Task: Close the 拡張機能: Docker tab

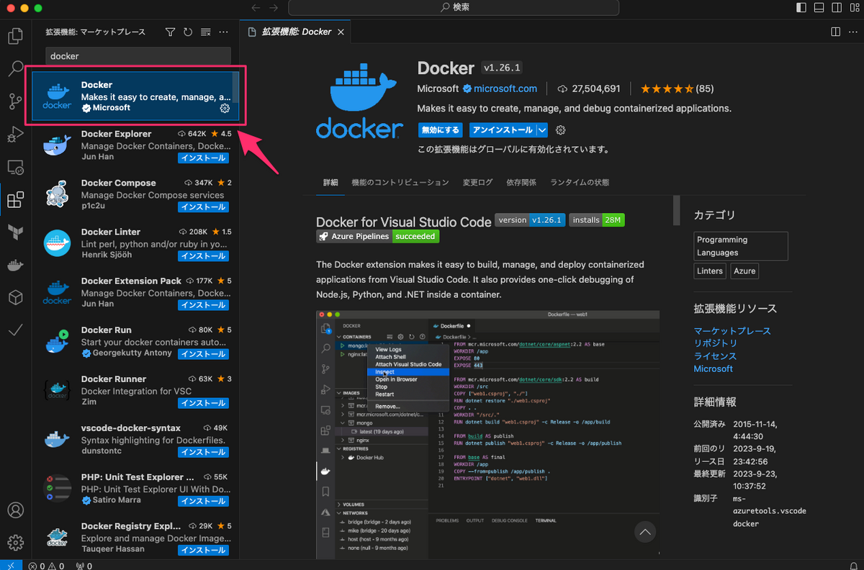Action: 341,32
